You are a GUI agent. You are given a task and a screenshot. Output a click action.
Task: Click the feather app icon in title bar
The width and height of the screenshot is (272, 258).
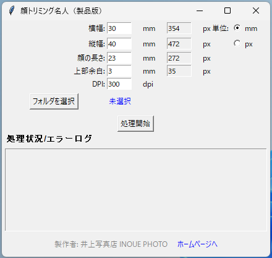[12, 11]
